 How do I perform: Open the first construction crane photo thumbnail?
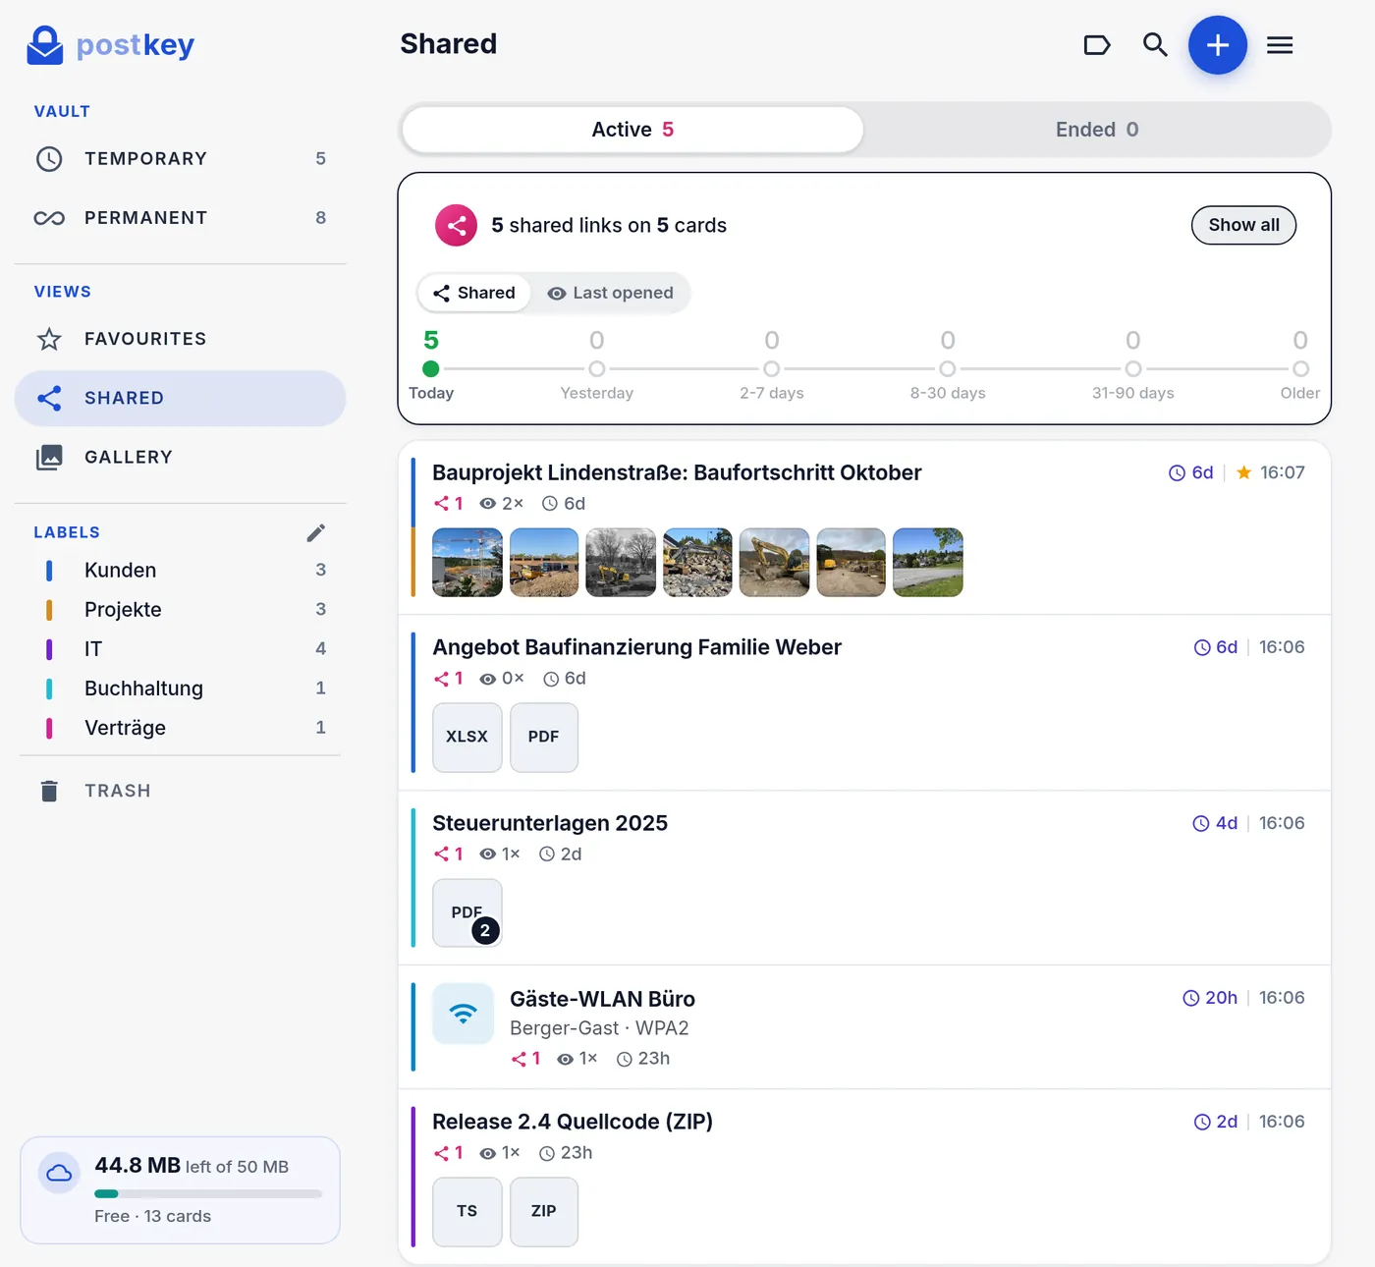point(467,562)
